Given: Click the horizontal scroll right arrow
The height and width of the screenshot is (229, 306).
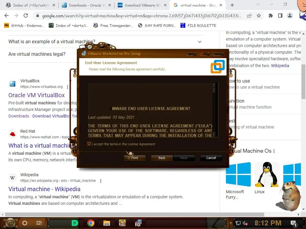Looking at the screenshot, I should (x=299, y=214).
